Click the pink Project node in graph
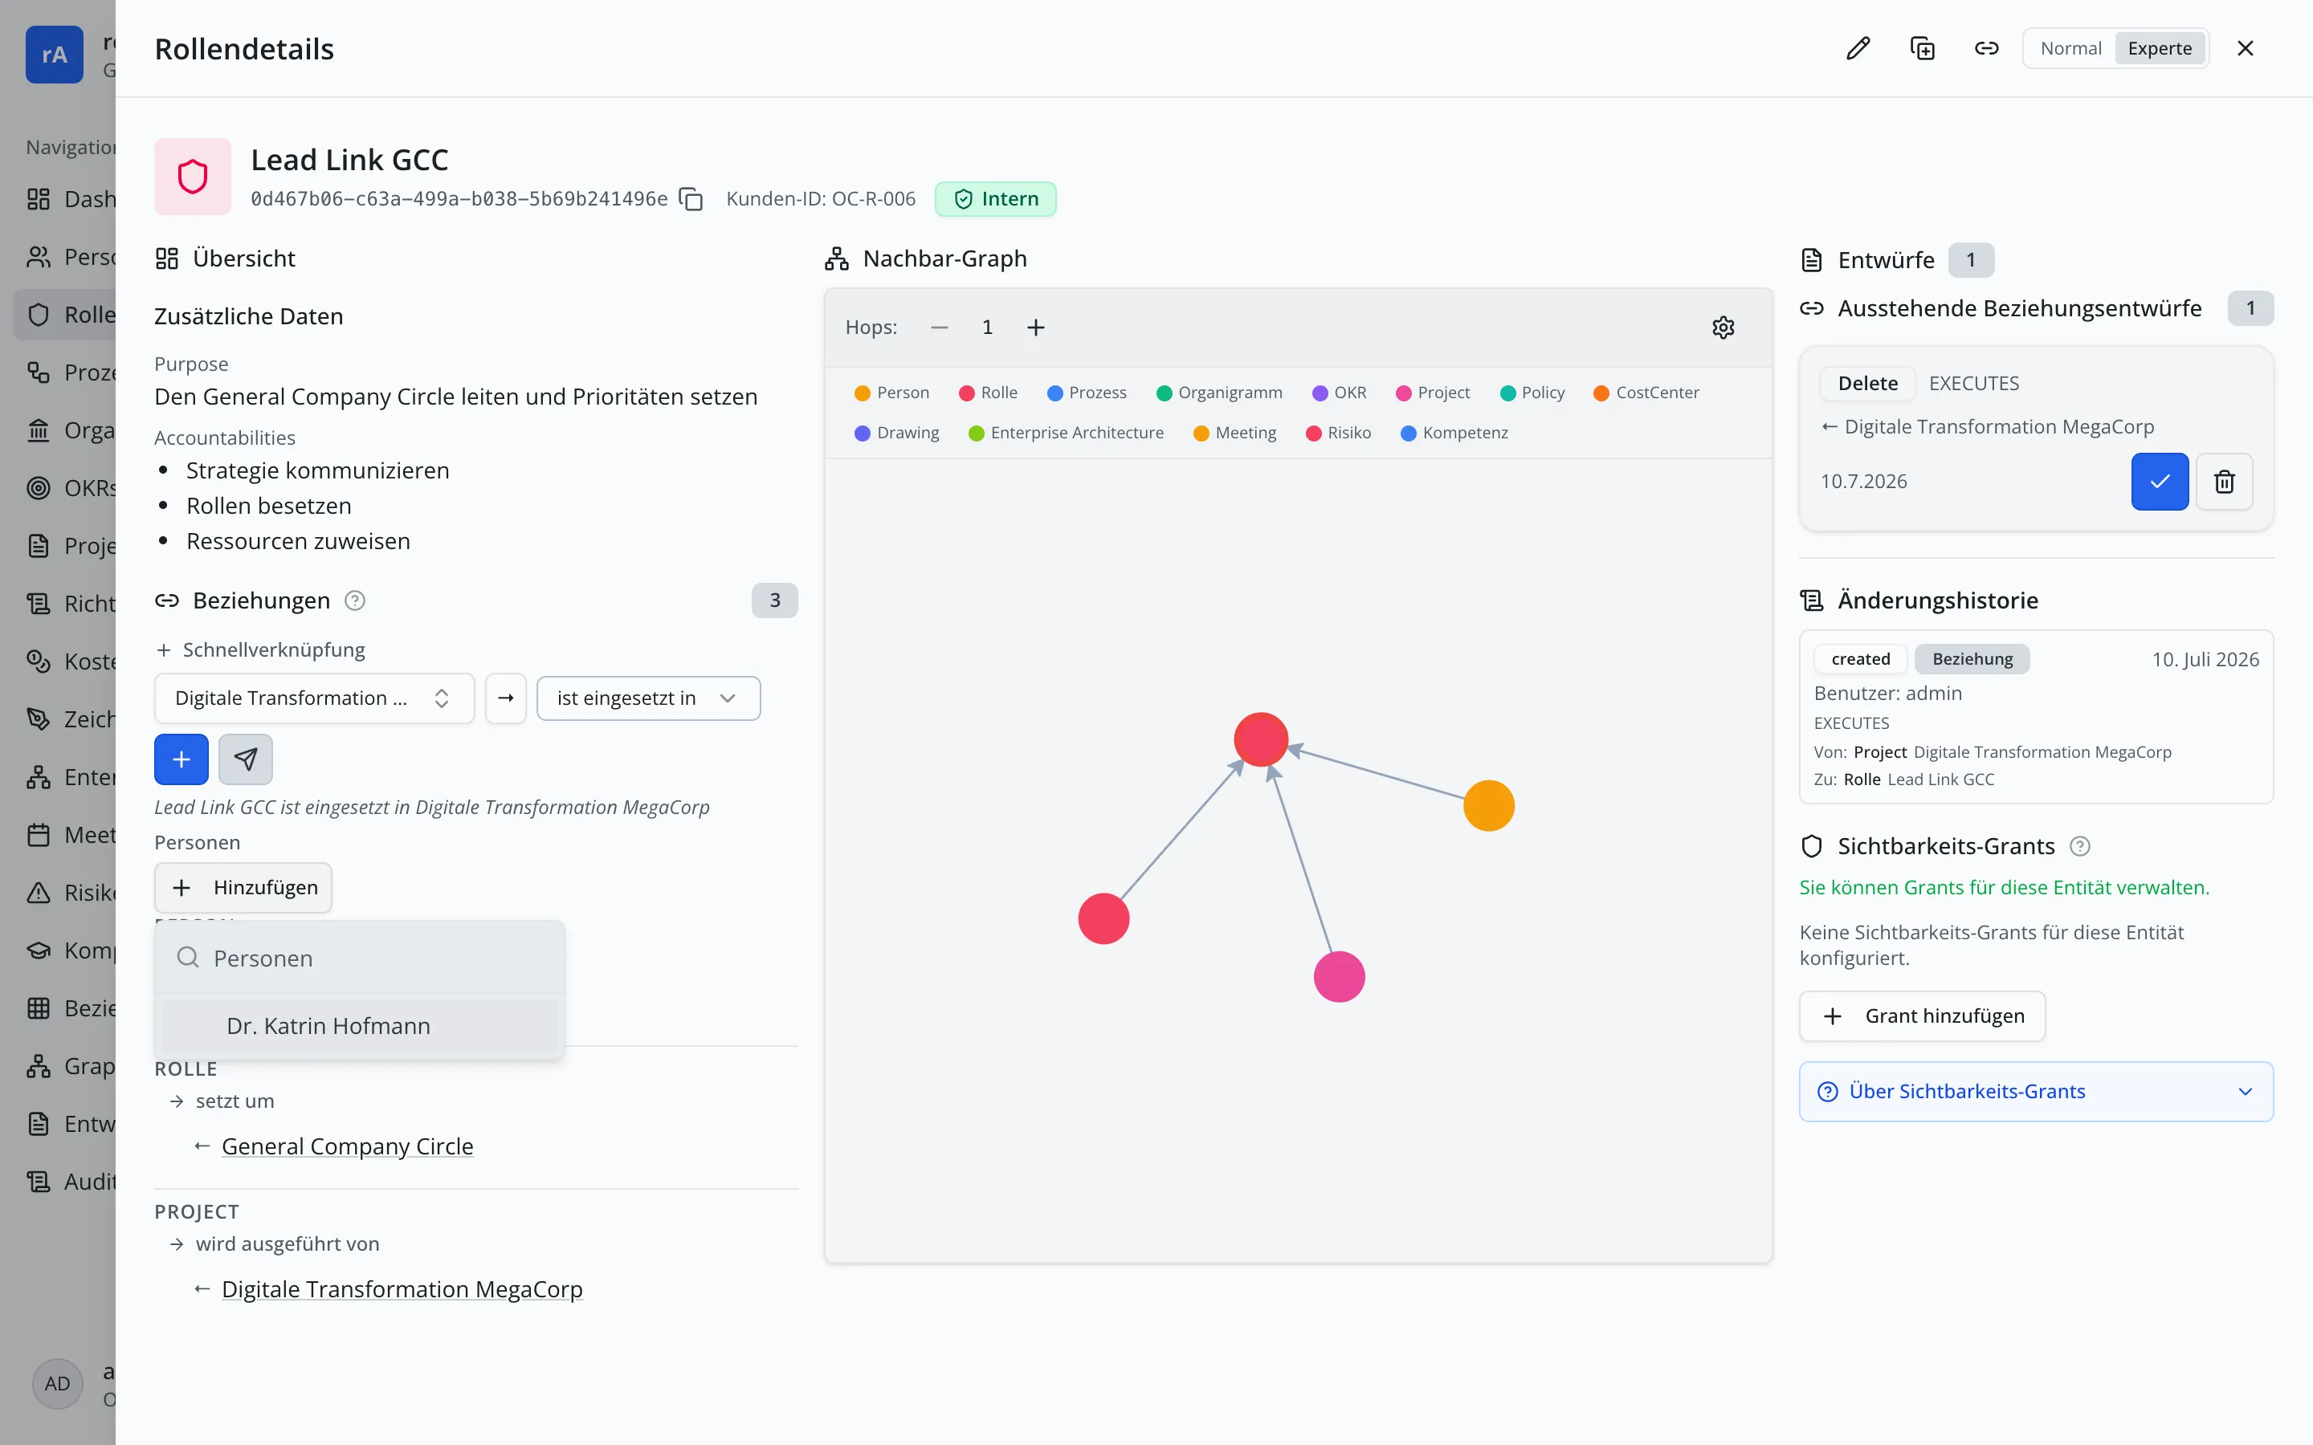2313x1445 pixels. [1339, 977]
